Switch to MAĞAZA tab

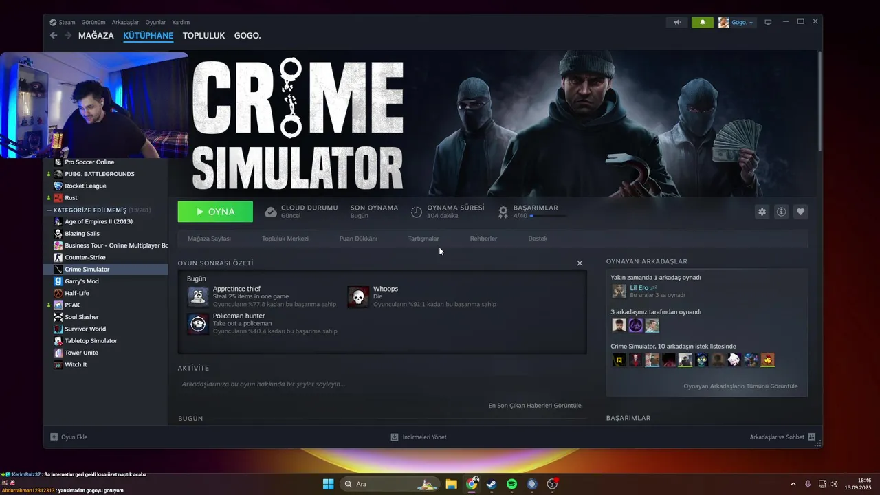coord(96,36)
